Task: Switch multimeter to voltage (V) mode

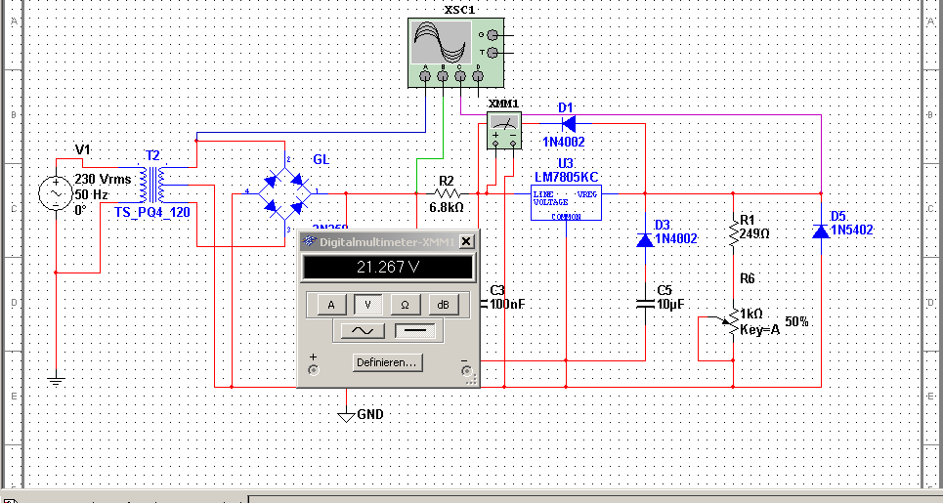Action: (368, 305)
